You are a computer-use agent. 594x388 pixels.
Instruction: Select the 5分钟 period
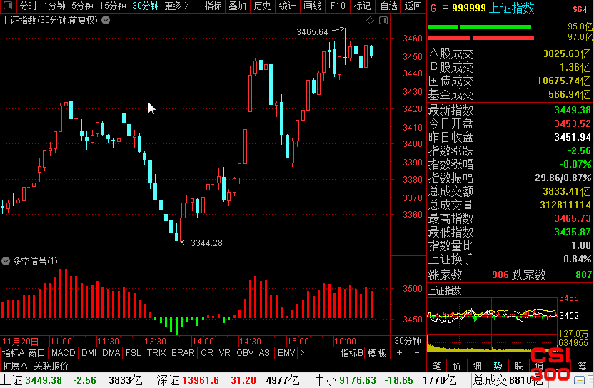[x=82, y=6]
